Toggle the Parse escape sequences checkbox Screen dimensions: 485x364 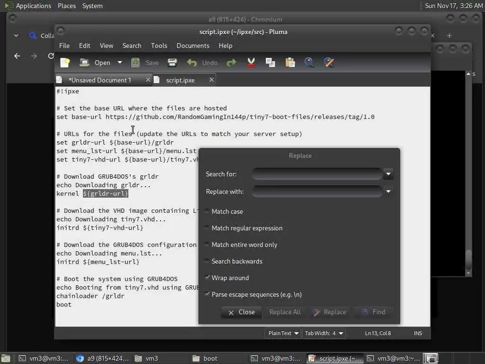coord(207,294)
